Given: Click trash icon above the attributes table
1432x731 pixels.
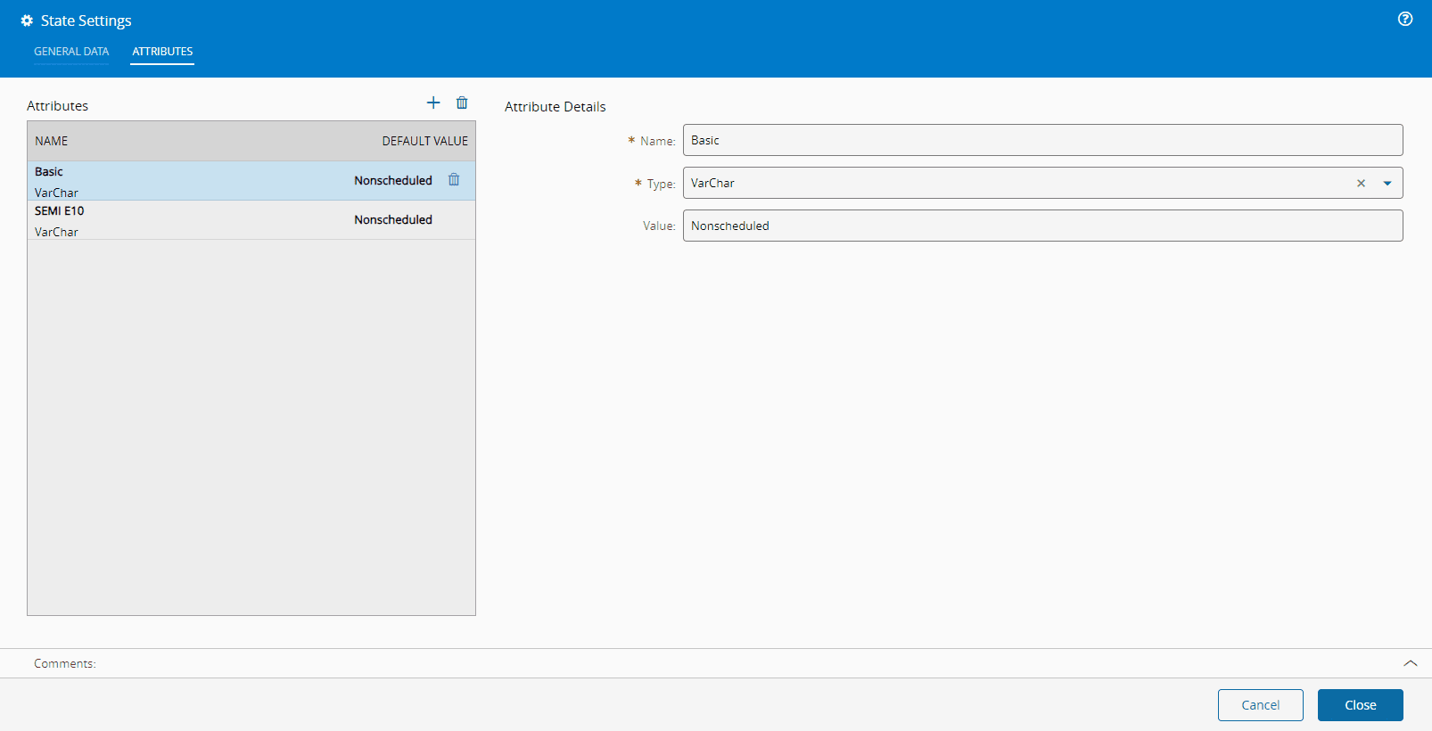Looking at the screenshot, I should (462, 103).
